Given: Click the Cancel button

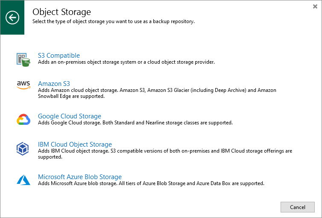Looking at the screenshot, I should point(298,207).
